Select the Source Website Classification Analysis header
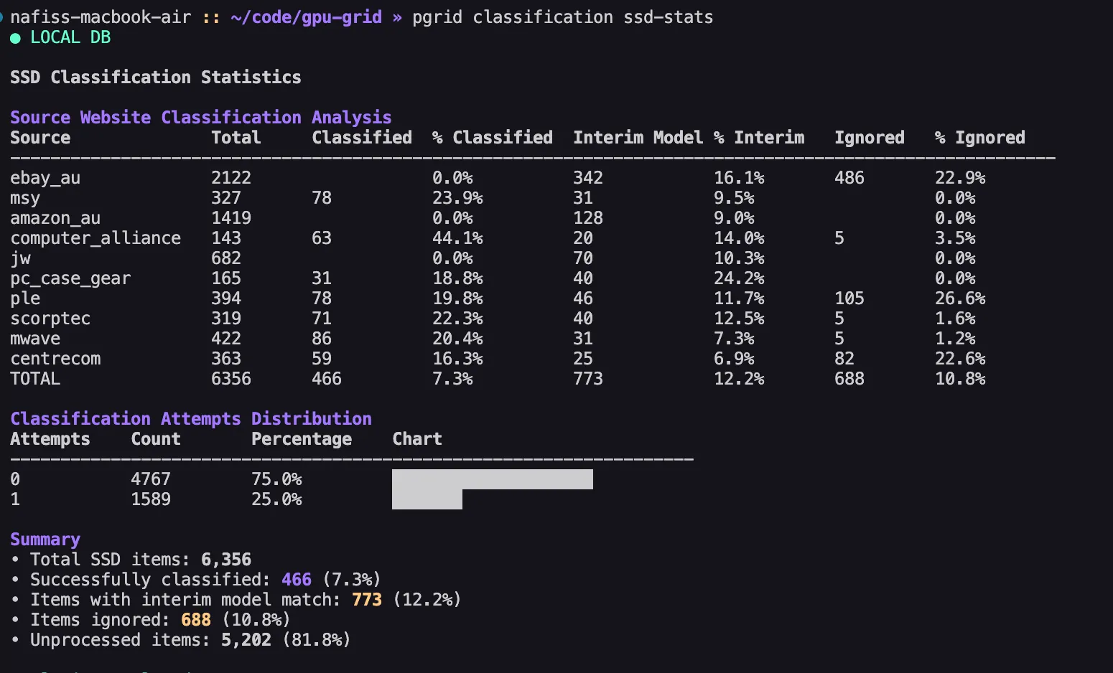Image resolution: width=1113 pixels, height=673 pixels. coord(200,117)
